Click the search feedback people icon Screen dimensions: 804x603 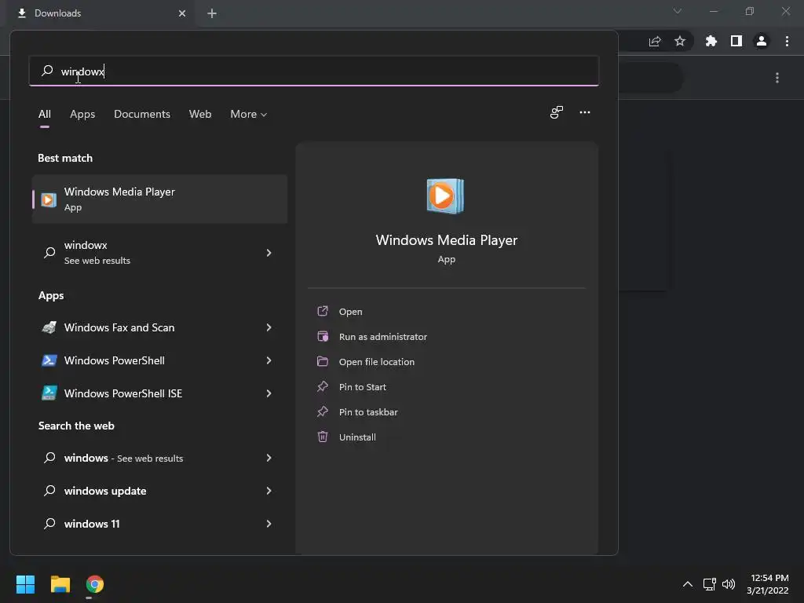point(557,112)
